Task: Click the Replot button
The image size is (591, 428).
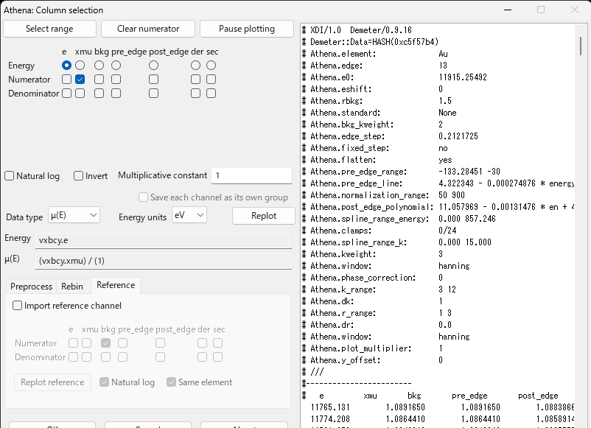Action: [x=264, y=216]
